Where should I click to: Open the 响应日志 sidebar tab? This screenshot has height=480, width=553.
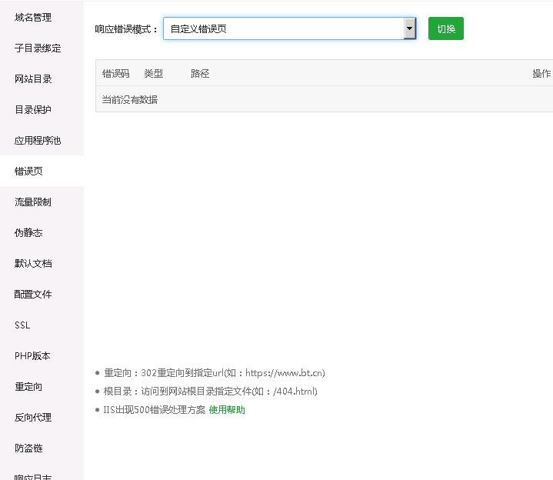pos(33,477)
